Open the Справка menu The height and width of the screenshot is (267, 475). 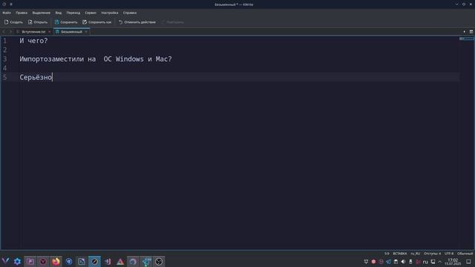coord(130,13)
